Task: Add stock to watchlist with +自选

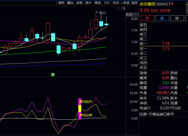Action: pos(125,3)
